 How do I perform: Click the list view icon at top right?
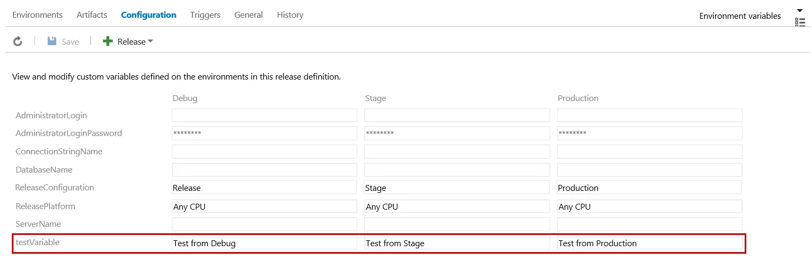800,22
